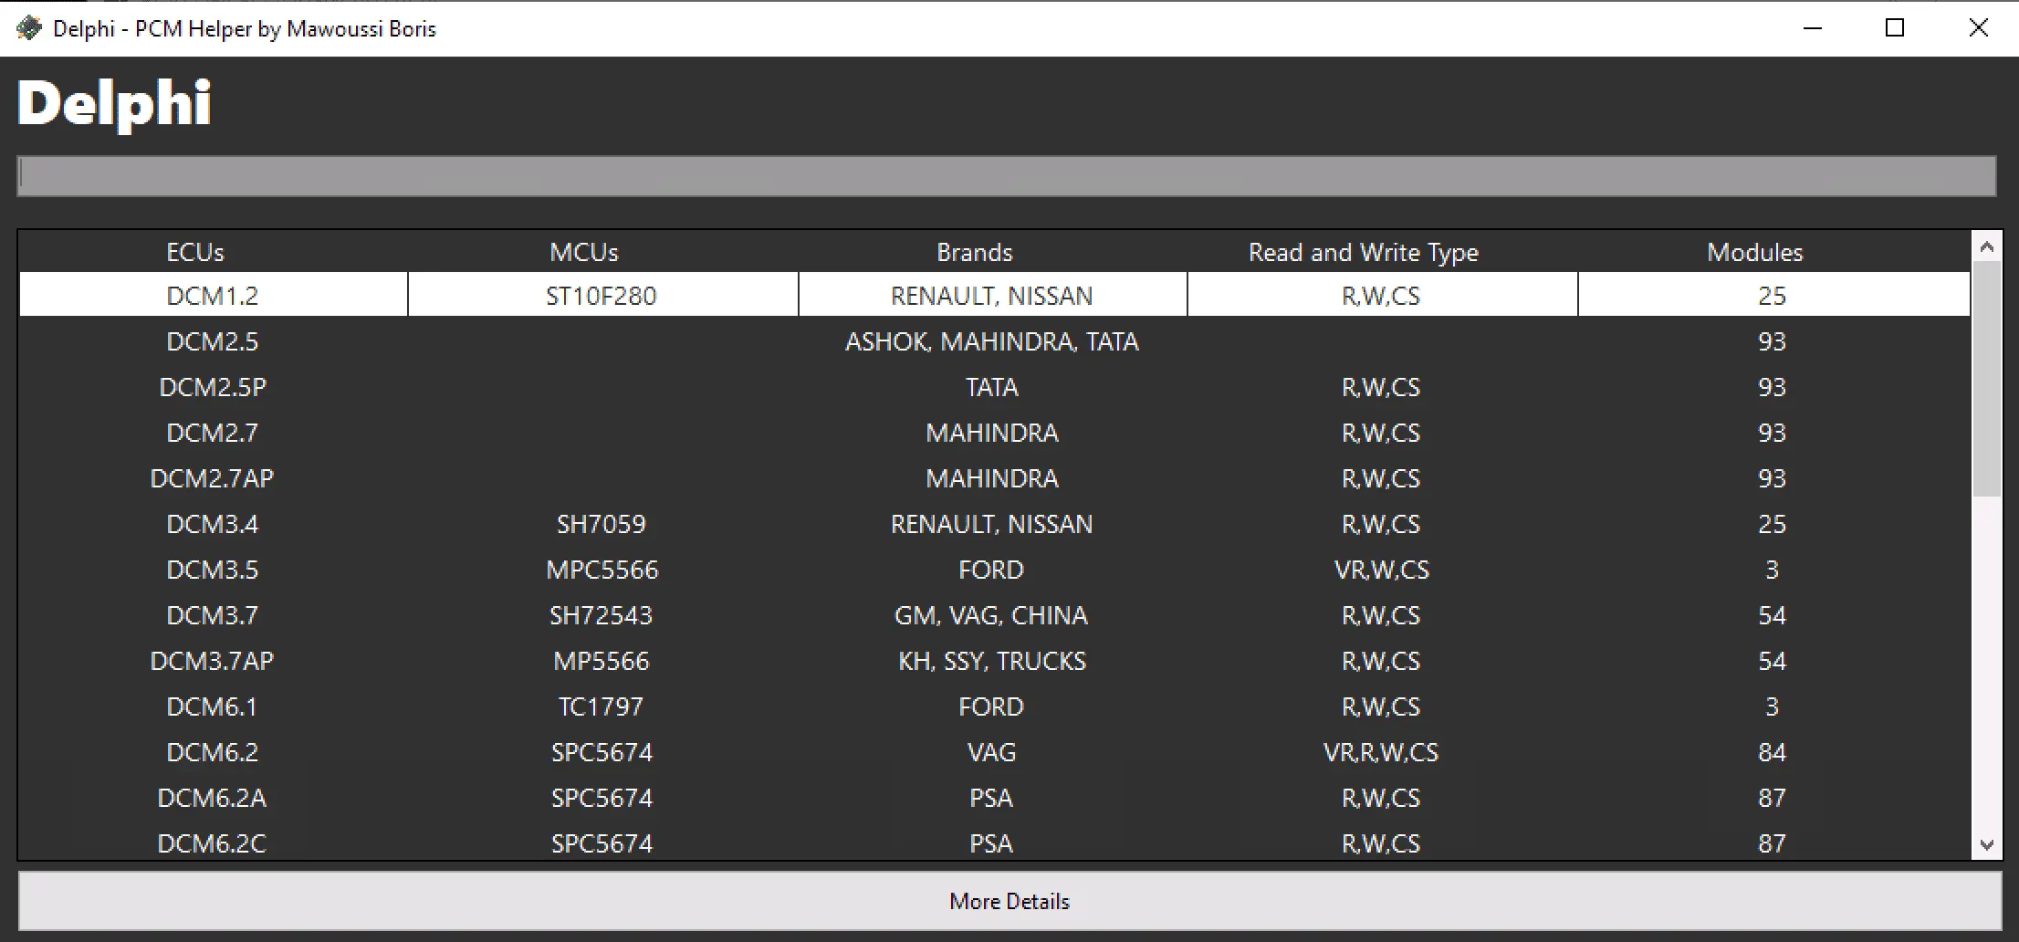Image resolution: width=2019 pixels, height=942 pixels.
Task: Click modules value 25 in DCM3.4 row
Action: coord(1773,524)
